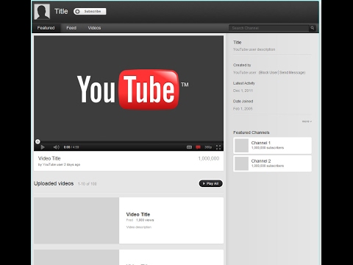Image resolution: width=353 pixels, height=265 pixels.
Task: Click the YouTube user creator link
Action: (x=245, y=73)
